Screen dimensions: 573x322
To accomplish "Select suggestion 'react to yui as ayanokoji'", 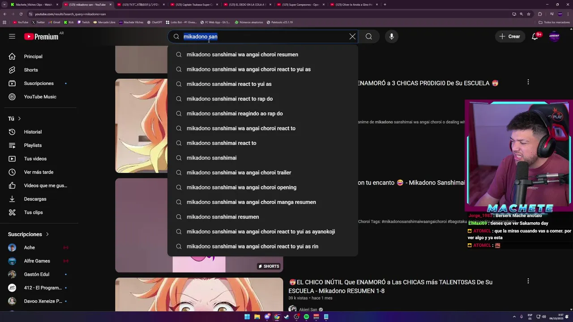I will (x=263, y=232).
